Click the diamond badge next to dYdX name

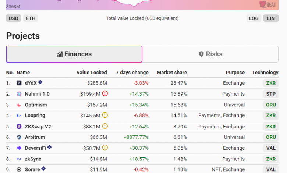coord(40,82)
